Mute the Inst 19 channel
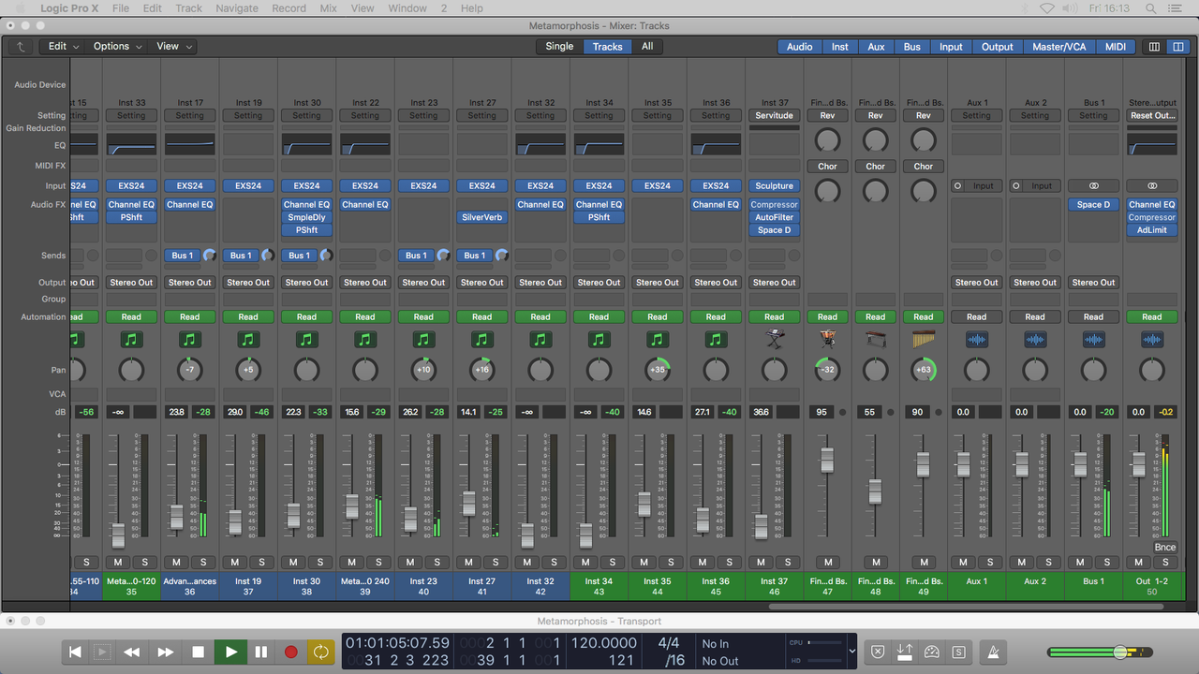 click(x=234, y=562)
